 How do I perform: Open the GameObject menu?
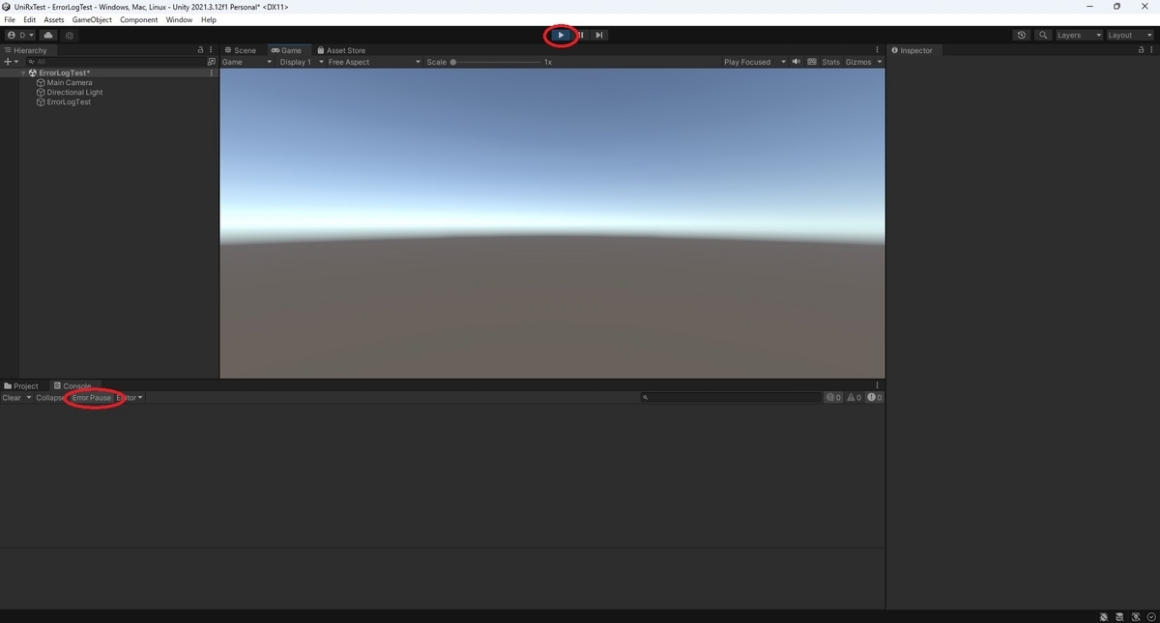click(91, 19)
